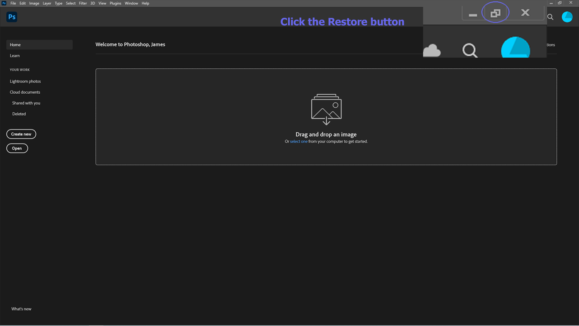
Task: Open Lightroom photos
Action: coord(25,81)
